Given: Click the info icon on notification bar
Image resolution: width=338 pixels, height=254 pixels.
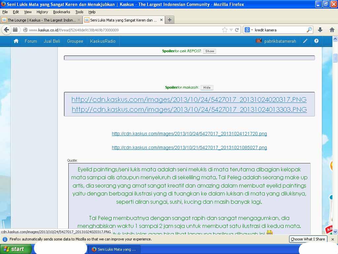Looking at the screenshot, I should (5, 239).
